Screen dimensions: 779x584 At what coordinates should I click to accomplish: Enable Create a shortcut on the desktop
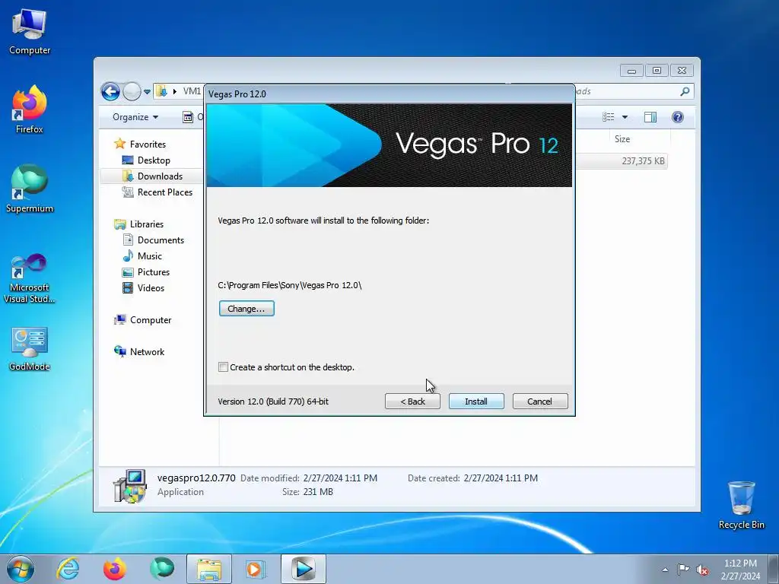pyautogui.click(x=223, y=367)
